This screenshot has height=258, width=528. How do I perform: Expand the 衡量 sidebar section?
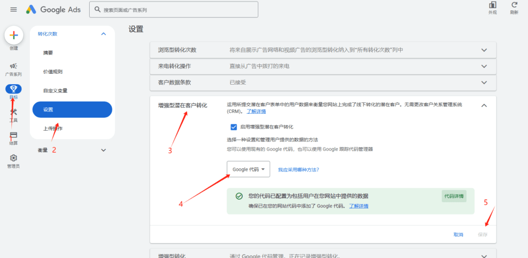pyautogui.click(x=103, y=150)
